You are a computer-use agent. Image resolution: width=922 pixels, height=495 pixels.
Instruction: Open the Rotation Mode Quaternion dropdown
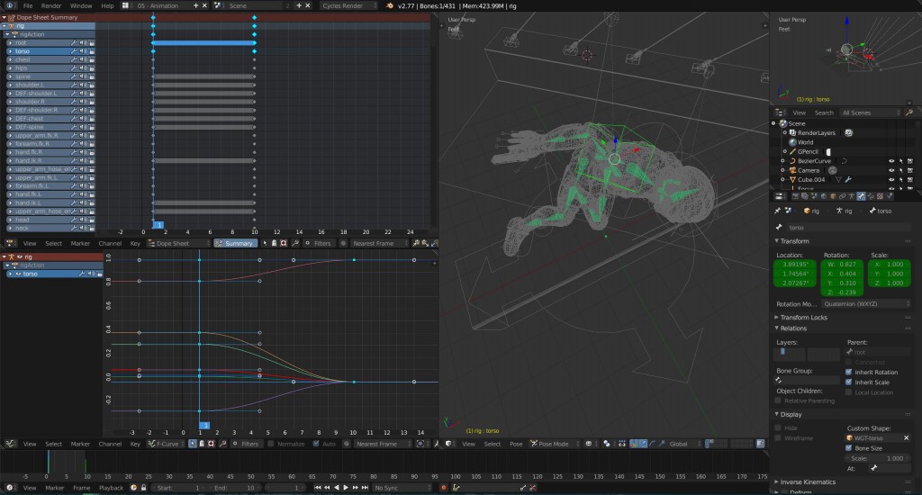[867, 304]
